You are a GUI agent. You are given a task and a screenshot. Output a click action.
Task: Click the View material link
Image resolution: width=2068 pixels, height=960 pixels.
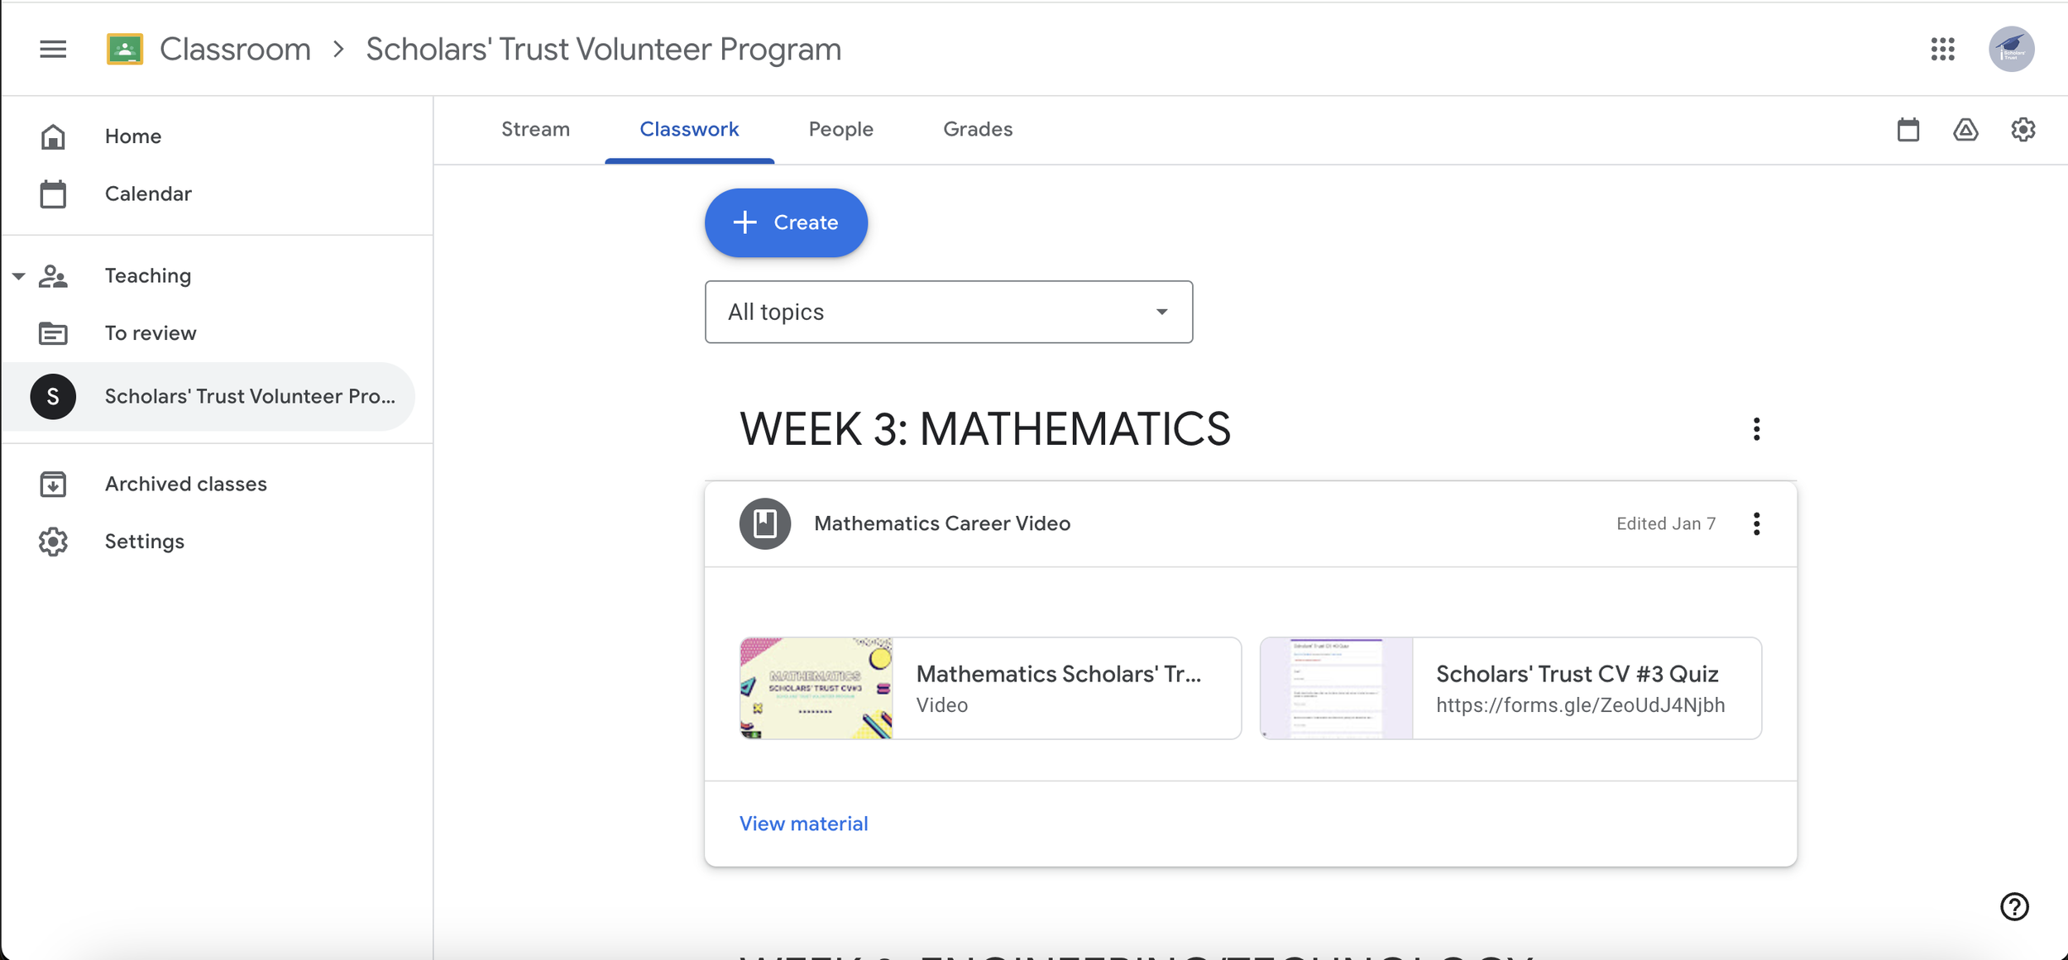point(803,824)
